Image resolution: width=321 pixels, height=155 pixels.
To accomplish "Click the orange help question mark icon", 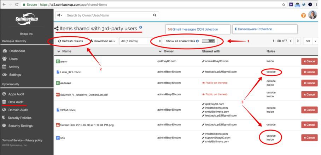I will tap(303, 15).
